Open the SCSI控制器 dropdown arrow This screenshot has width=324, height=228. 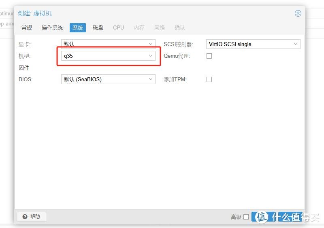[295, 44]
